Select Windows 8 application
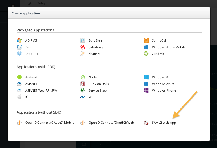This screenshot has width=217, height=148. pyautogui.click(x=160, y=77)
